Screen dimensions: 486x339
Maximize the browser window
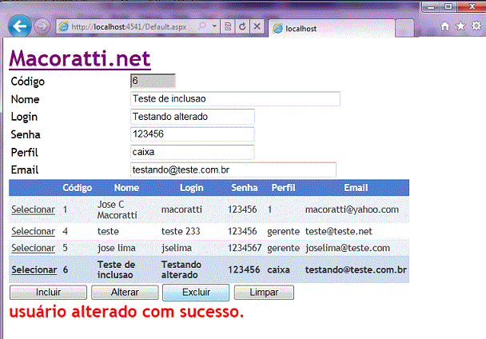click(x=448, y=6)
